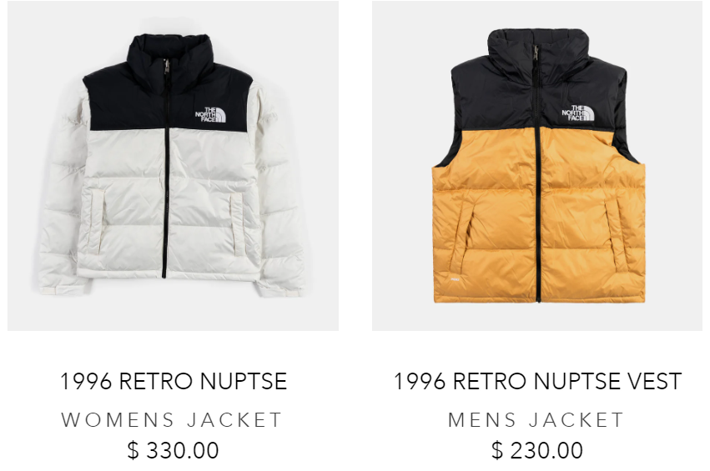
Task: Click the $ 330.00 price
Action: coord(173,450)
